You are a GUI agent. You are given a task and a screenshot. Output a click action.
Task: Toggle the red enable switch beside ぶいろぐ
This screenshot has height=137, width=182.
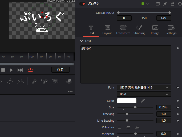click(82, 4)
